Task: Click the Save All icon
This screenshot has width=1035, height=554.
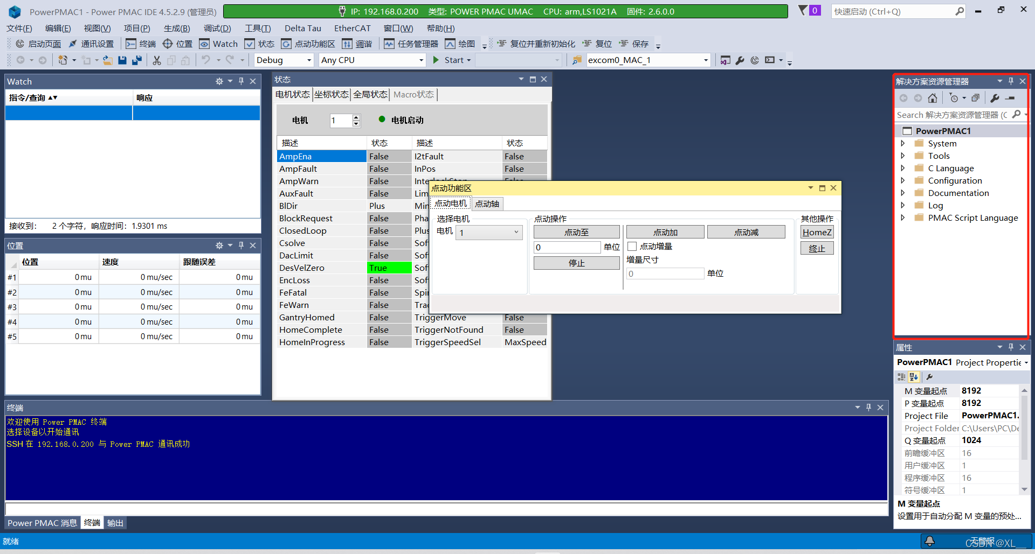Action: point(137,60)
